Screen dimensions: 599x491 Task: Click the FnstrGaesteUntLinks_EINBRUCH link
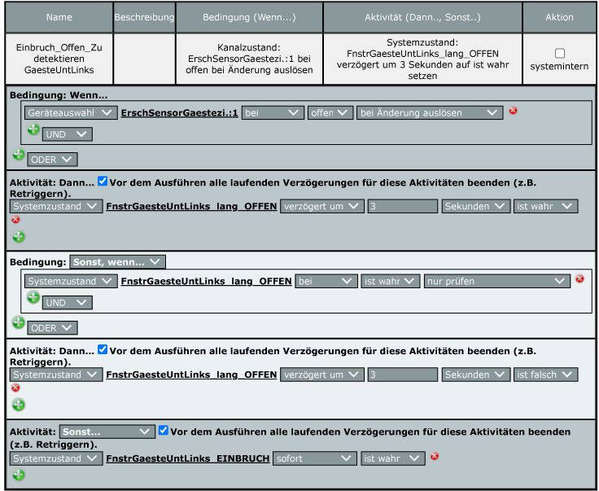(188, 458)
